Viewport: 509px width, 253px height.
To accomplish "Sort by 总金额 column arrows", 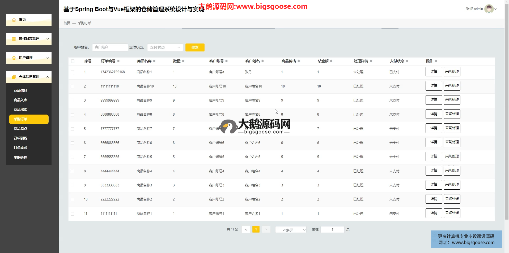I will (331, 61).
